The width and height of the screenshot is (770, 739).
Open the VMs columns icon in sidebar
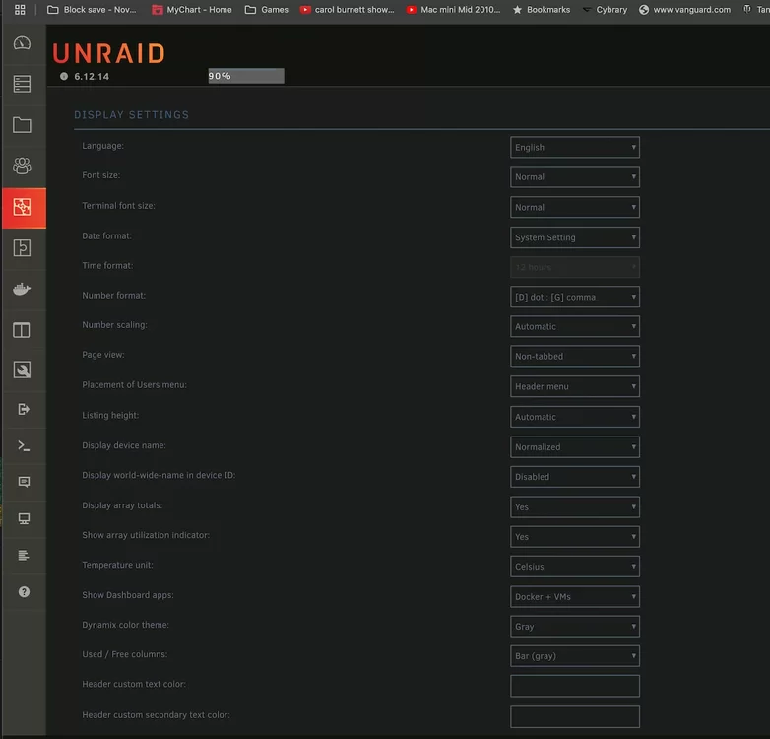(x=22, y=330)
